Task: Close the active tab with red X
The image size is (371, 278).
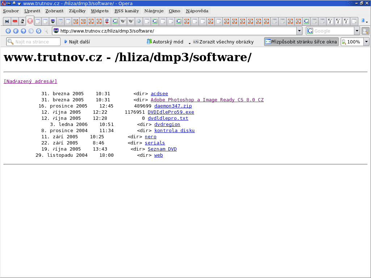Action: pyautogui.click(x=30, y=21)
